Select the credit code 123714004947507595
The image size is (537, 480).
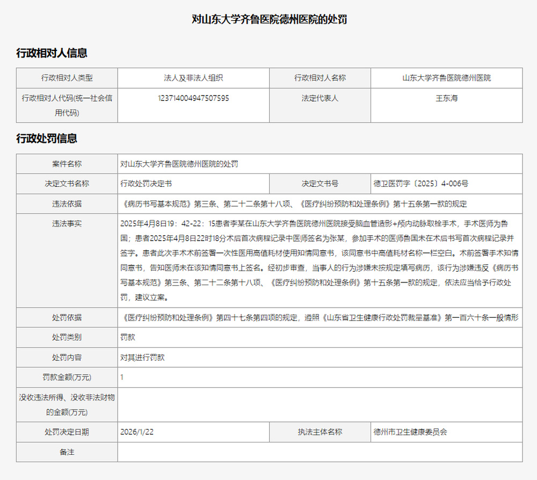[x=193, y=99]
